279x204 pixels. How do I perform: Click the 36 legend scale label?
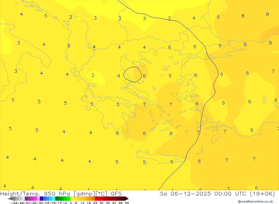108,203
